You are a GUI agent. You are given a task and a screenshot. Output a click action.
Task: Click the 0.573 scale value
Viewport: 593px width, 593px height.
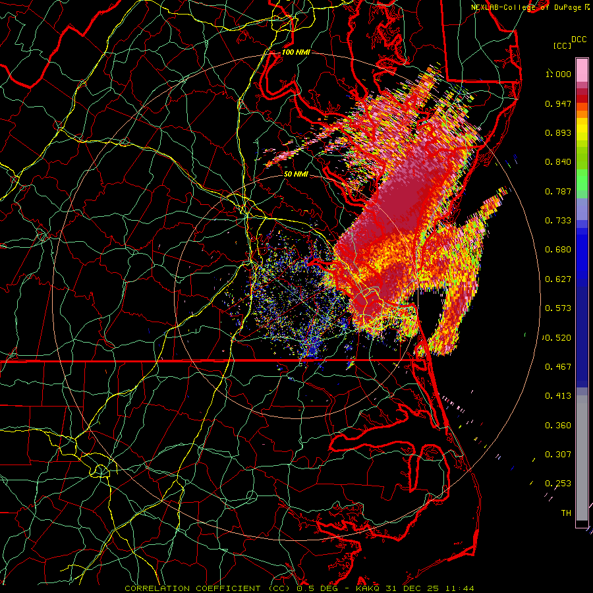558,308
